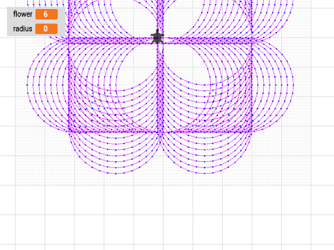Click the orange box beside the radius label
Image resolution: width=334 pixels, height=250 pixels.
click(x=47, y=28)
